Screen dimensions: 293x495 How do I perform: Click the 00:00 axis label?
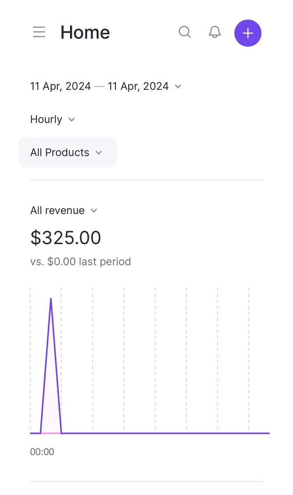click(42, 452)
